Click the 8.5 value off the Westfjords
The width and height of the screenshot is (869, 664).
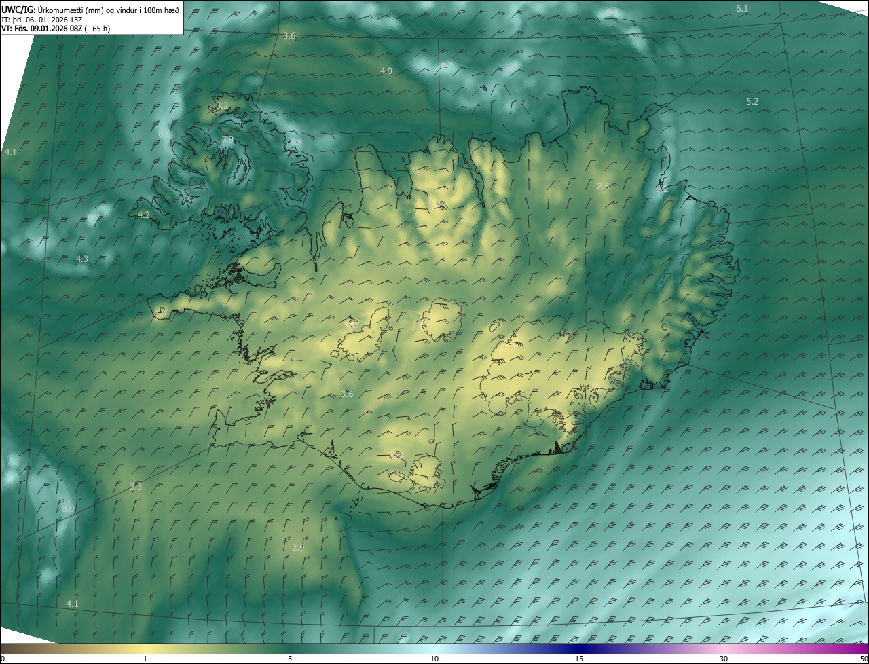[x=164, y=134]
